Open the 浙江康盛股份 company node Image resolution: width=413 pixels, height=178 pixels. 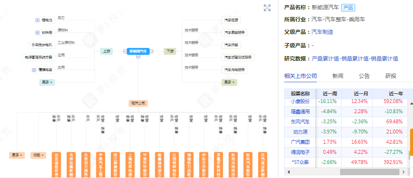point(115,165)
